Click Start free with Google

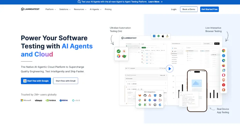(36, 81)
